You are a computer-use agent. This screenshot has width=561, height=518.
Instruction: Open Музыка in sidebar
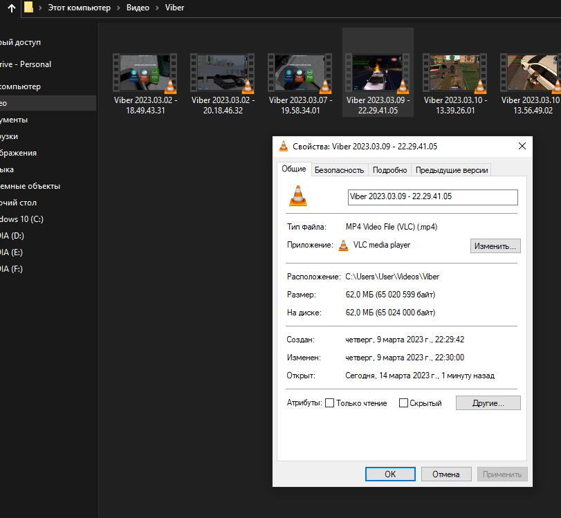[x=7, y=169]
